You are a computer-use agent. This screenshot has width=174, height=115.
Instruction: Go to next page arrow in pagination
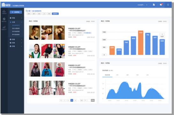85,100
